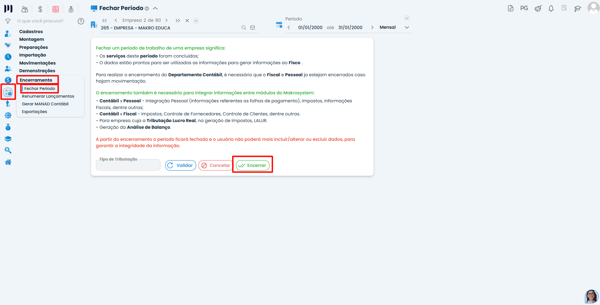This screenshot has height=305, width=600.
Task: Click the info icon beside Fechar Período title
Action: click(147, 8)
